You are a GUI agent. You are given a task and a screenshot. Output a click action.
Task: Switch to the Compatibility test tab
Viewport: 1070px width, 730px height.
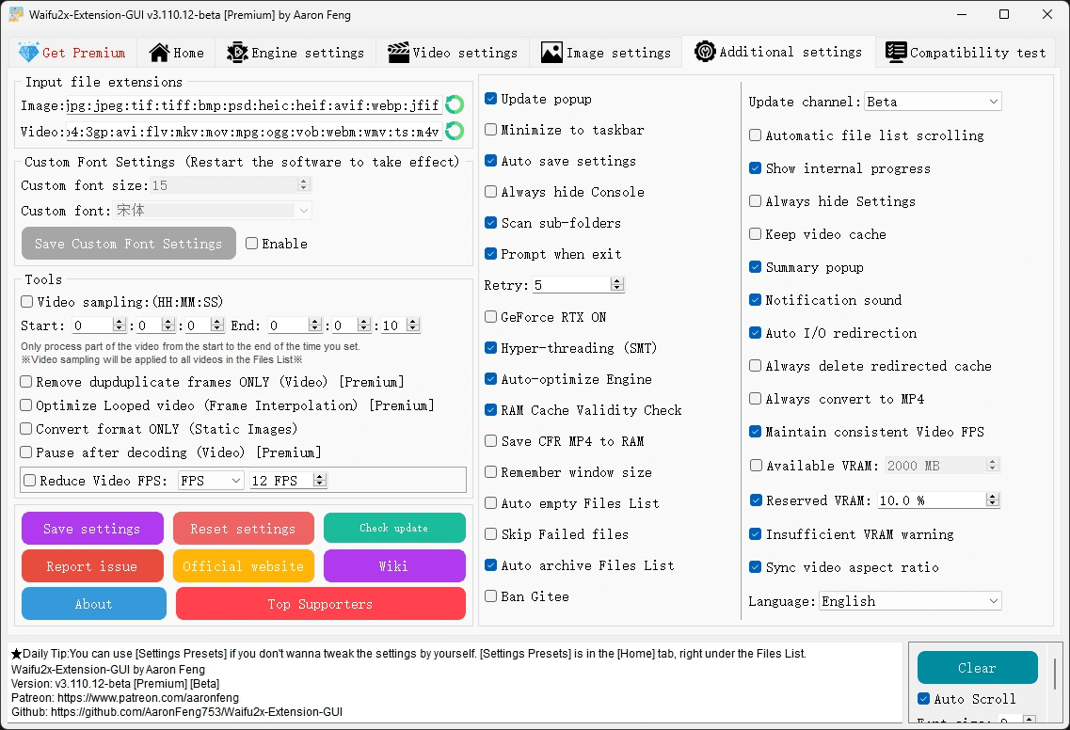(x=966, y=53)
